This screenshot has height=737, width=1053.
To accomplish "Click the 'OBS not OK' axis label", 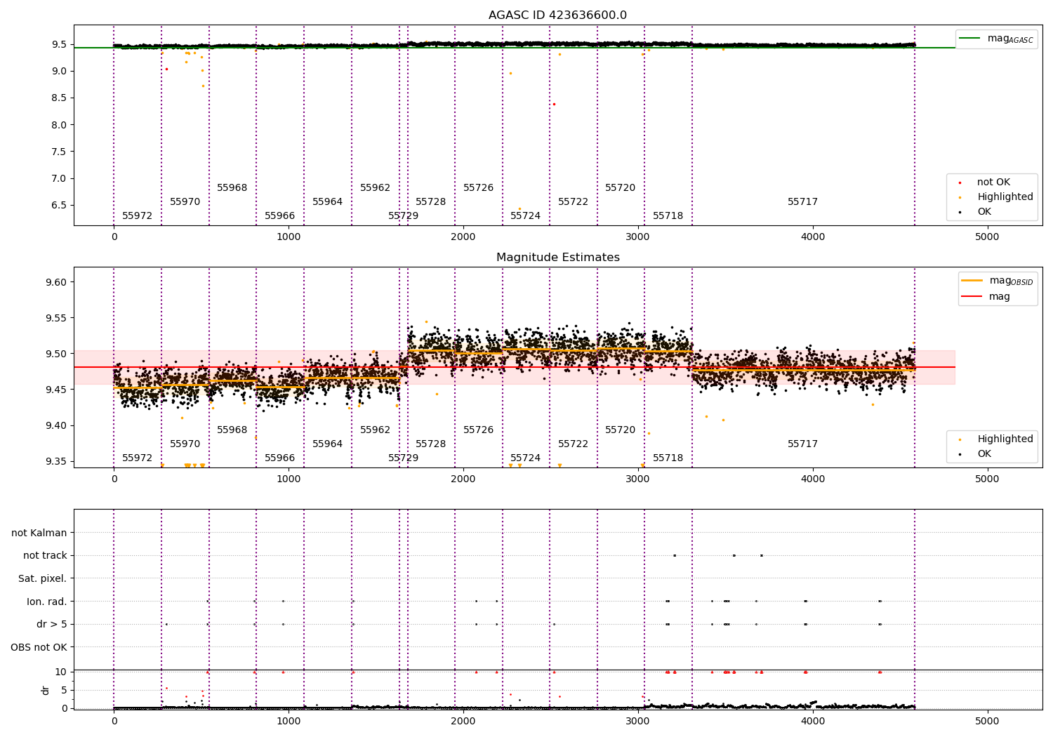I will click(x=39, y=647).
